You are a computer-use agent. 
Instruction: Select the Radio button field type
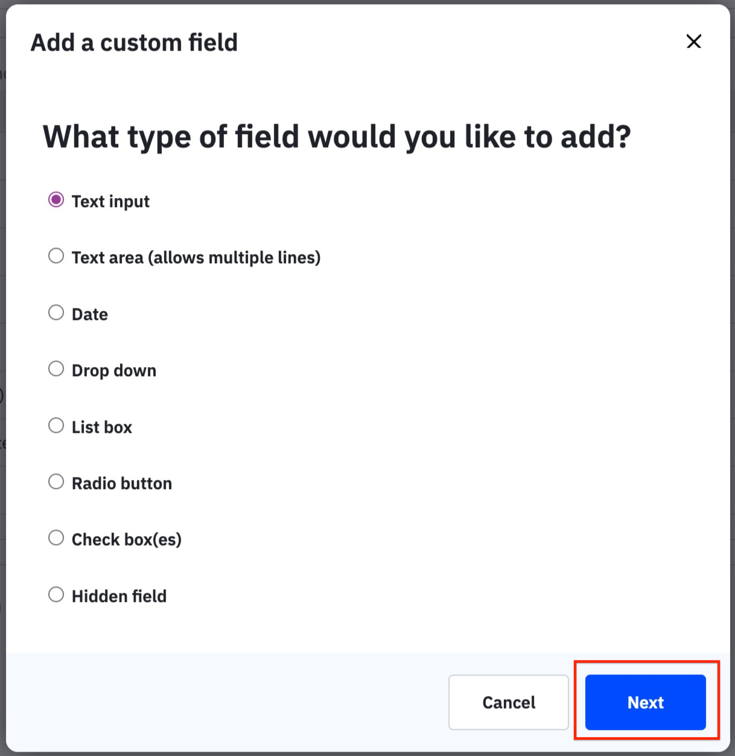tap(56, 481)
